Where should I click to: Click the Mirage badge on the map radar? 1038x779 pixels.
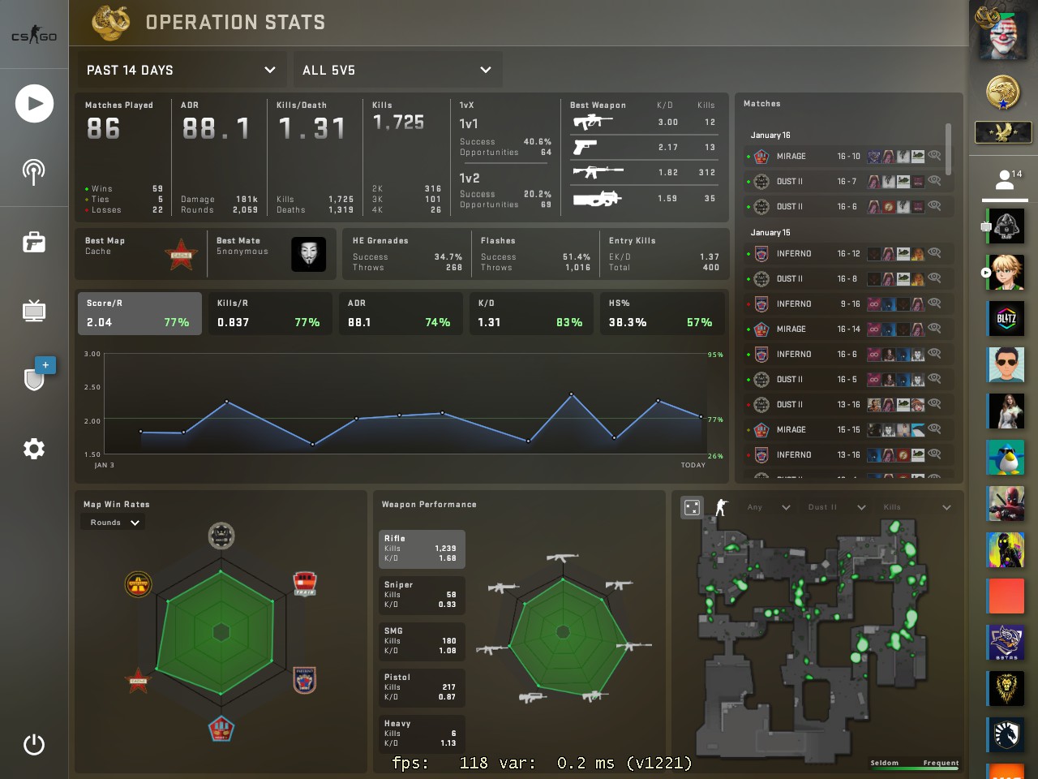[221, 729]
